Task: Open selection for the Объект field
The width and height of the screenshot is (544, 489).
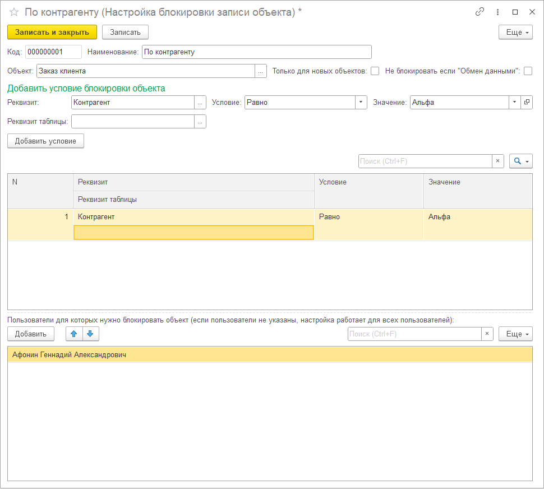Action: pos(261,71)
